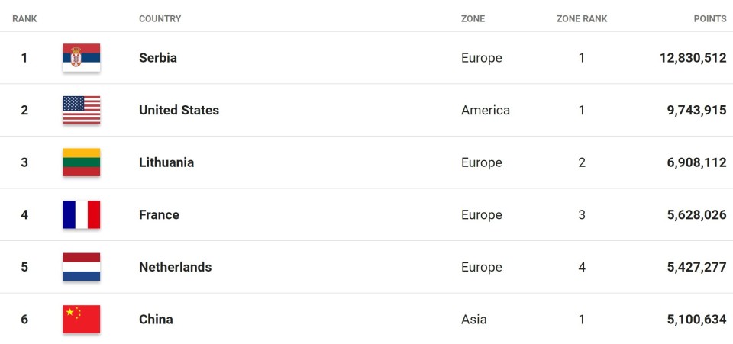Sort by the POINTS column header
The height and width of the screenshot is (344, 733).
tap(710, 19)
